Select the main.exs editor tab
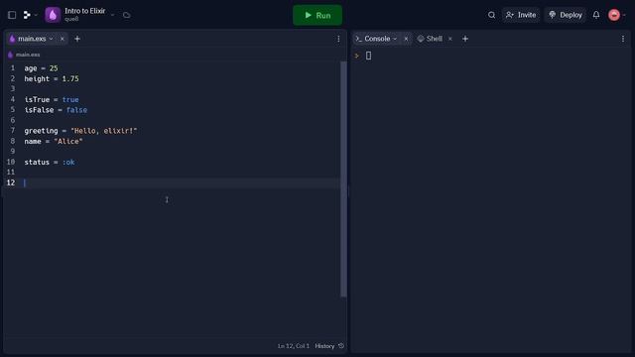Screen dimensions: 635x357 tap(32, 39)
